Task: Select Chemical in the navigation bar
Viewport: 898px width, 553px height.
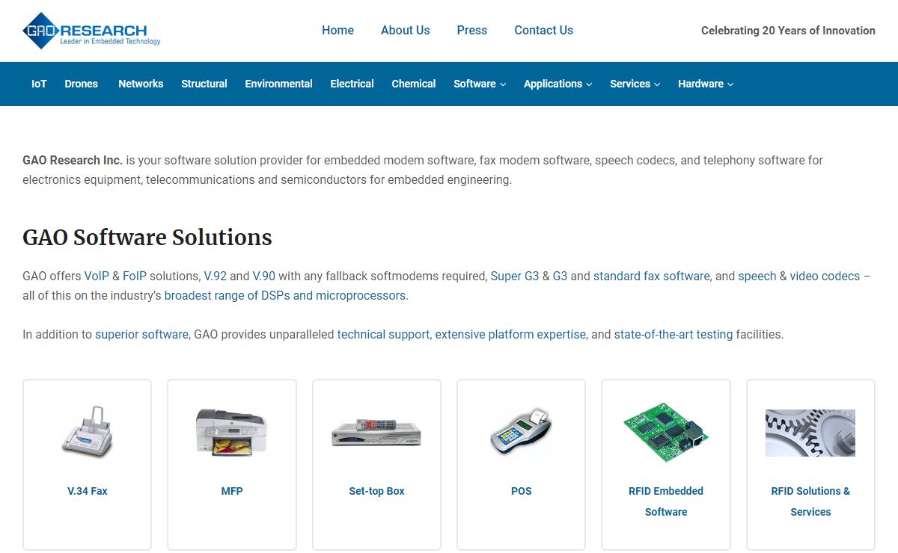Action: pos(414,84)
